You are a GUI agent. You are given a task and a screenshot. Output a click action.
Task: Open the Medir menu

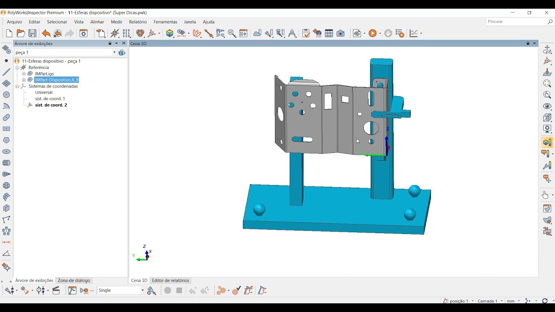[x=117, y=22]
